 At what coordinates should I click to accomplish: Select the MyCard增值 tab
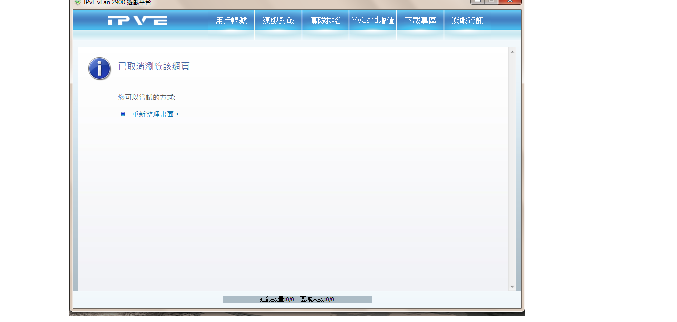[x=373, y=21]
